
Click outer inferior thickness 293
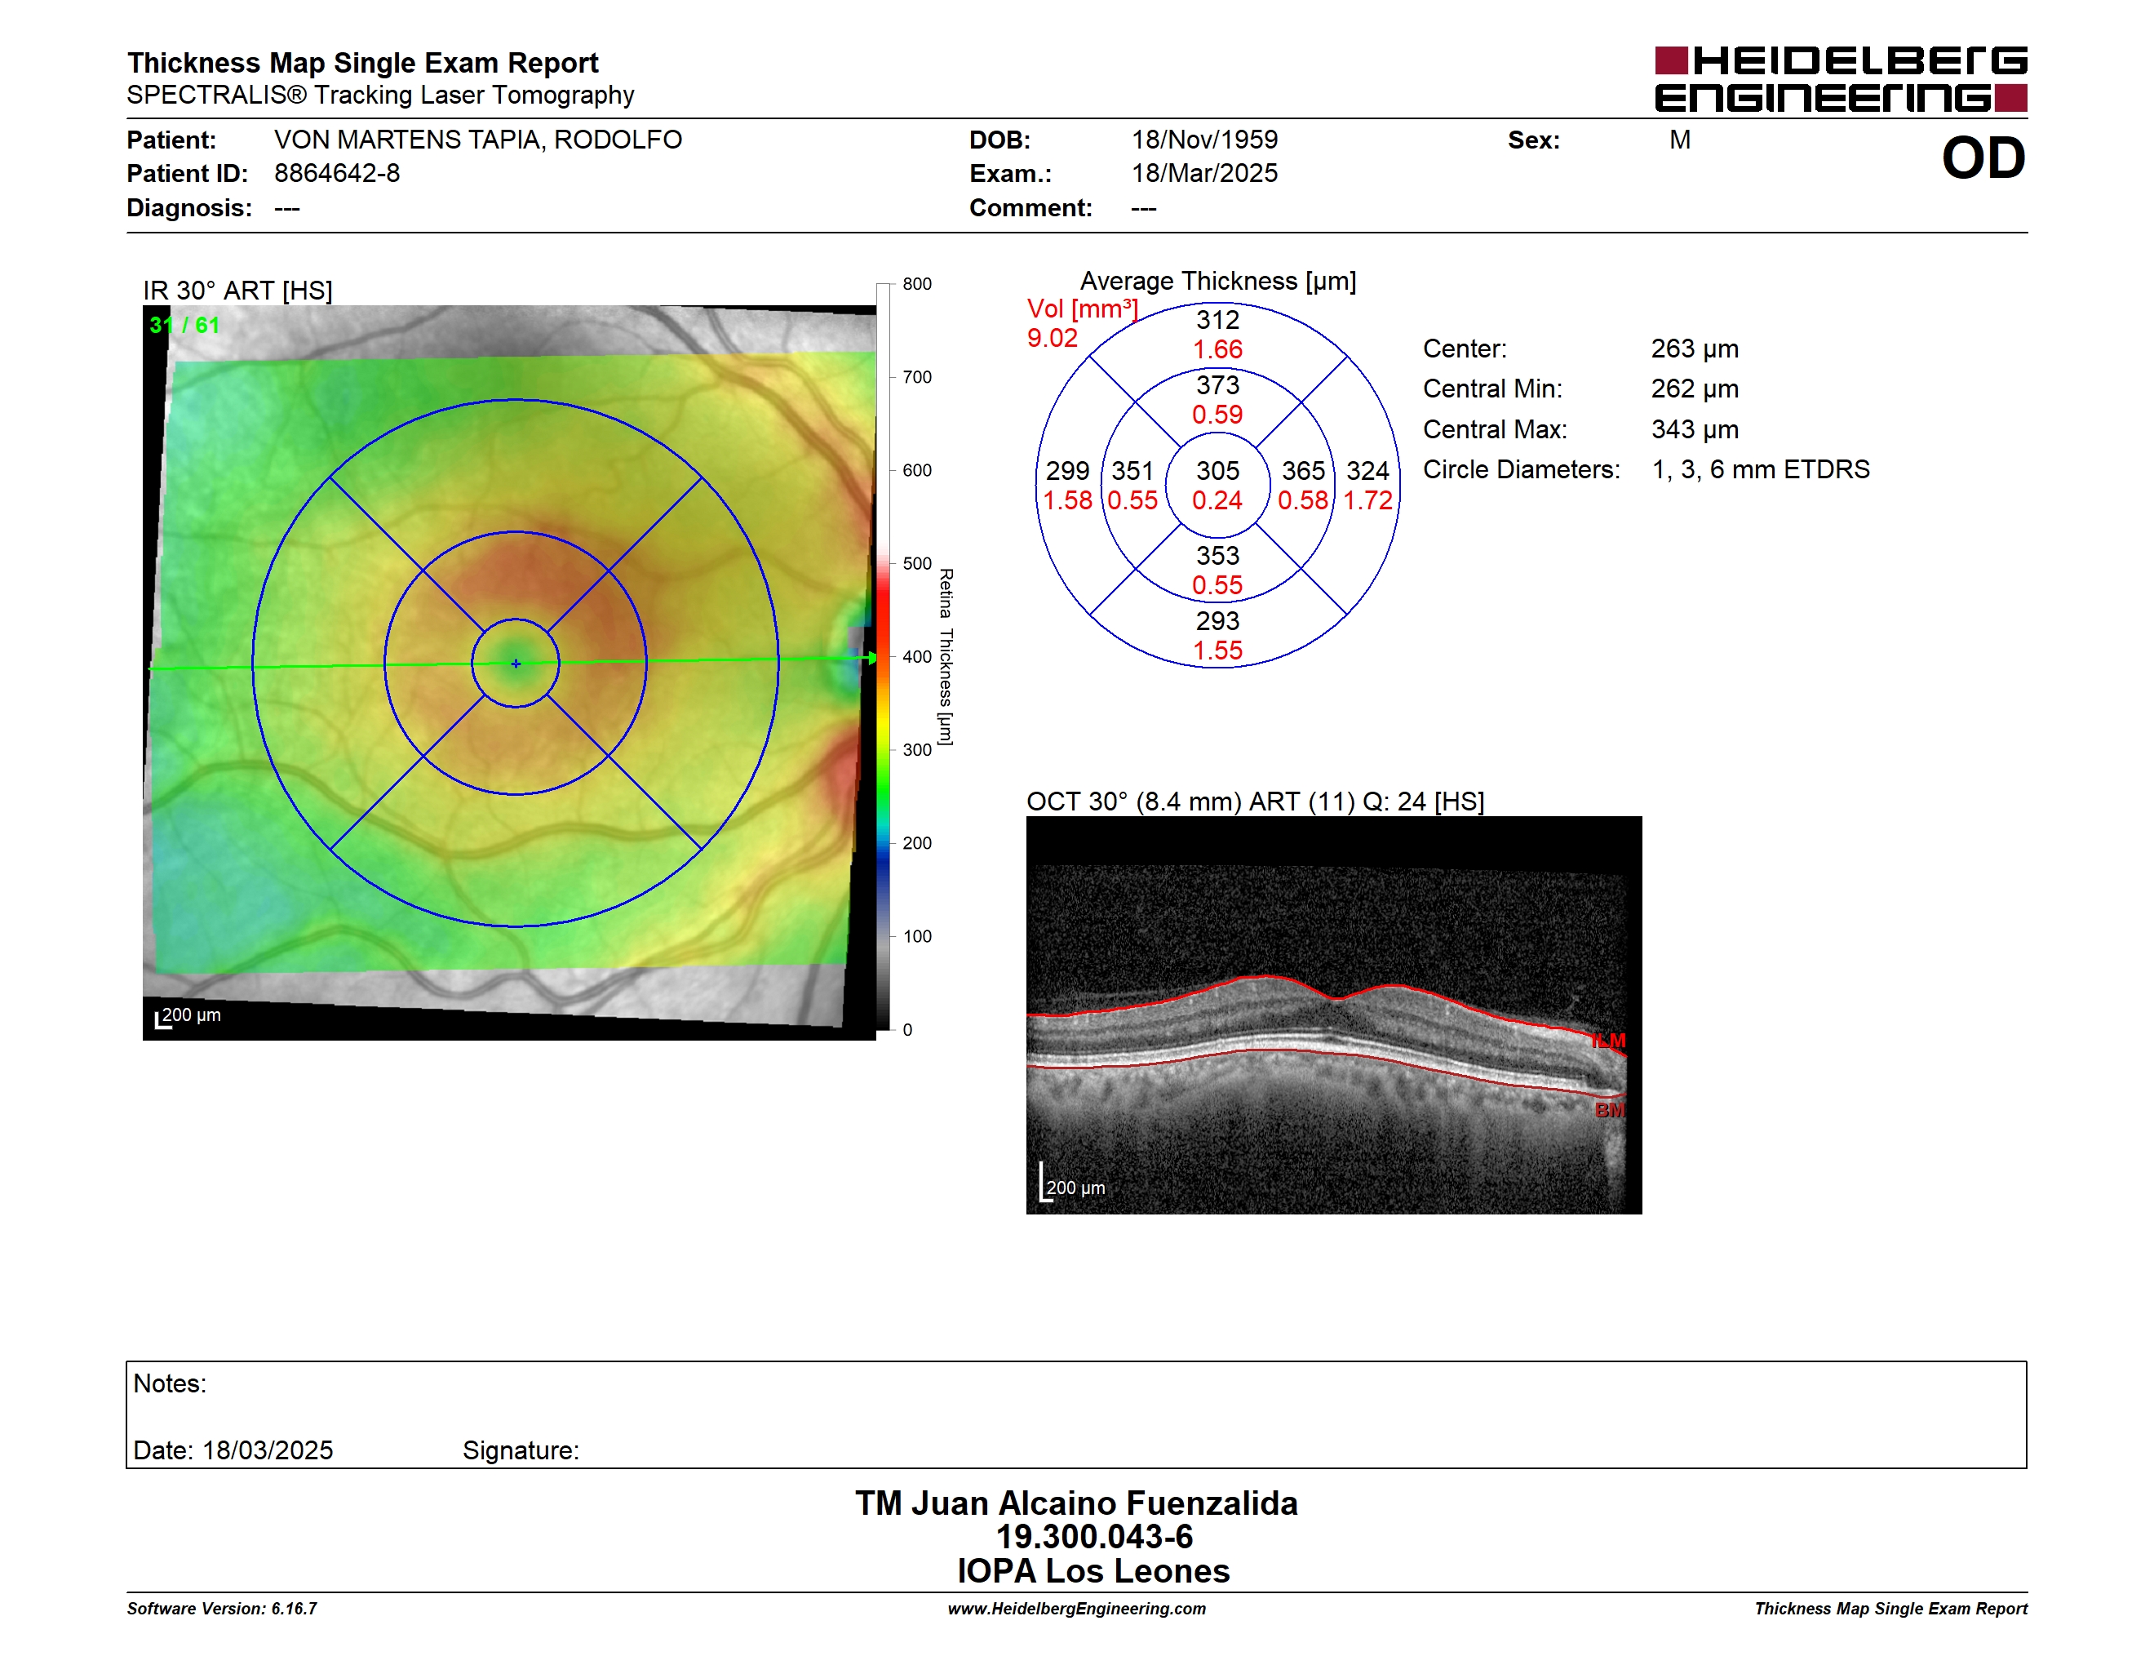click(x=1217, y=620)
